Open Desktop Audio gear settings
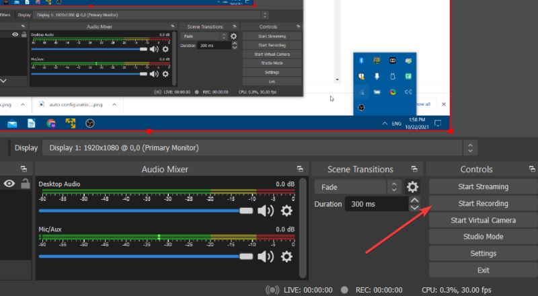This screenshot has width=538, height=296. pyautogui.click(x=286, y=211)
